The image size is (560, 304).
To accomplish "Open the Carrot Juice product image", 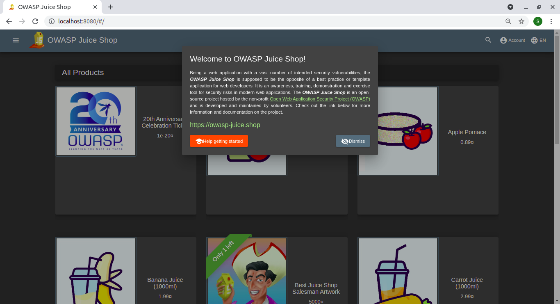I will click(398, 271).
